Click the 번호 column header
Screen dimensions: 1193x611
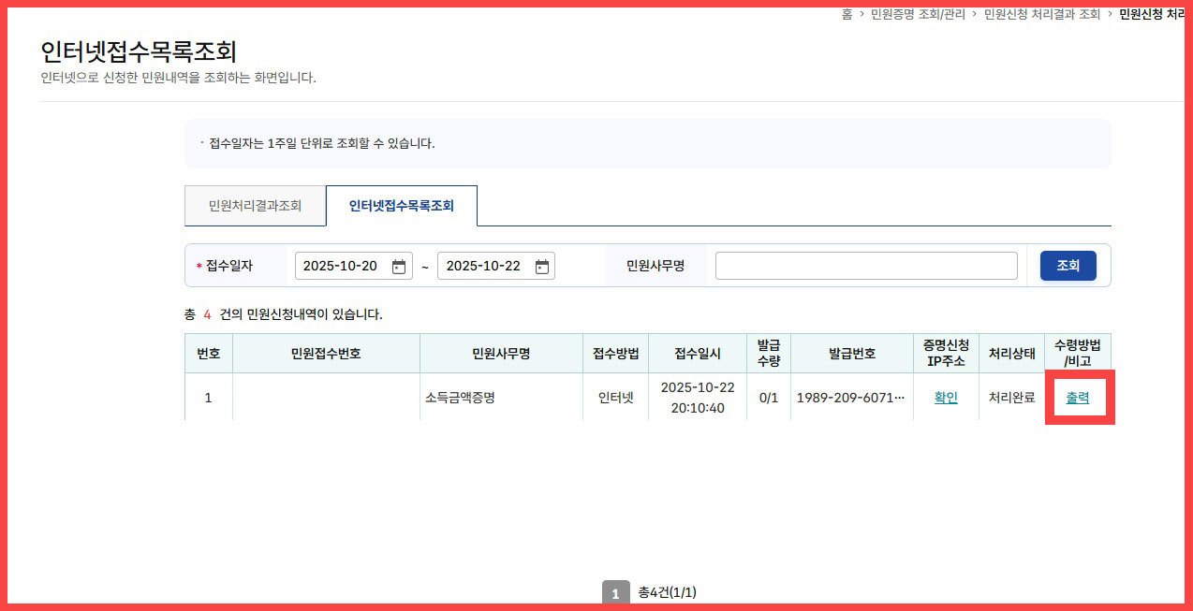208,353
